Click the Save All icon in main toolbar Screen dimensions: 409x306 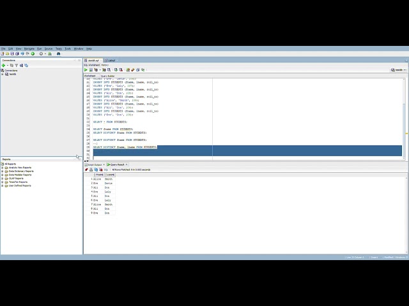pos(17,54)
